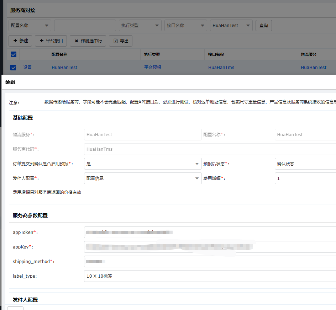Sort by the 执行类型 column header

(x=152, y=54)
